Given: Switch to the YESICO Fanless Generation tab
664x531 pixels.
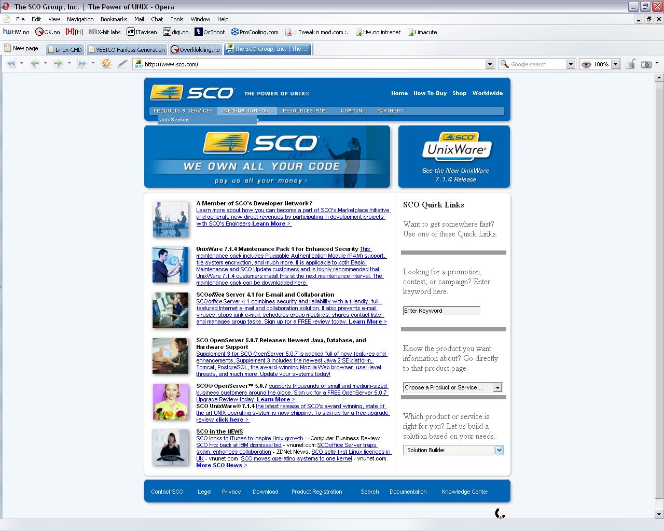Looking at the screenshot, I should tap(127, 50).
